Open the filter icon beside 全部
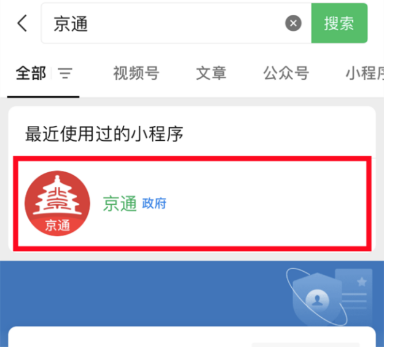400x348 pixels. (65, 73)
